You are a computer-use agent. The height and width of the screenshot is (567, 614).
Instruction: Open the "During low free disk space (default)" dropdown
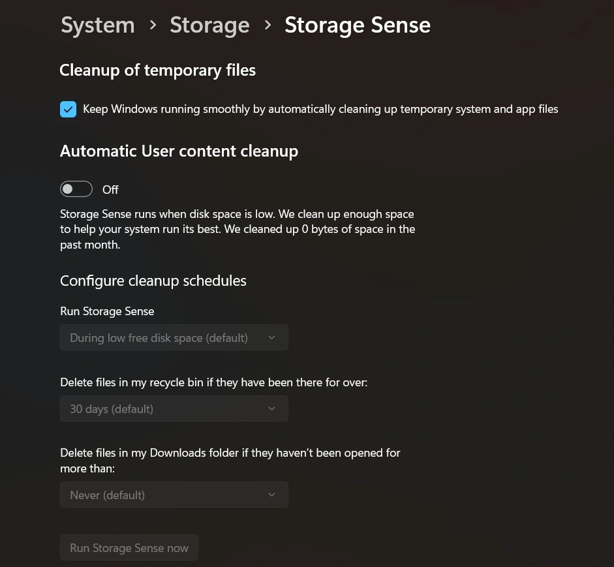tap(174, 337)
